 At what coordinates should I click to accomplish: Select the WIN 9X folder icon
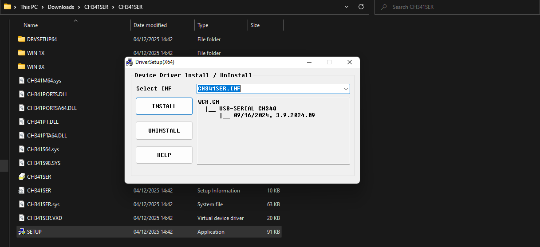[x=22, y=67]
